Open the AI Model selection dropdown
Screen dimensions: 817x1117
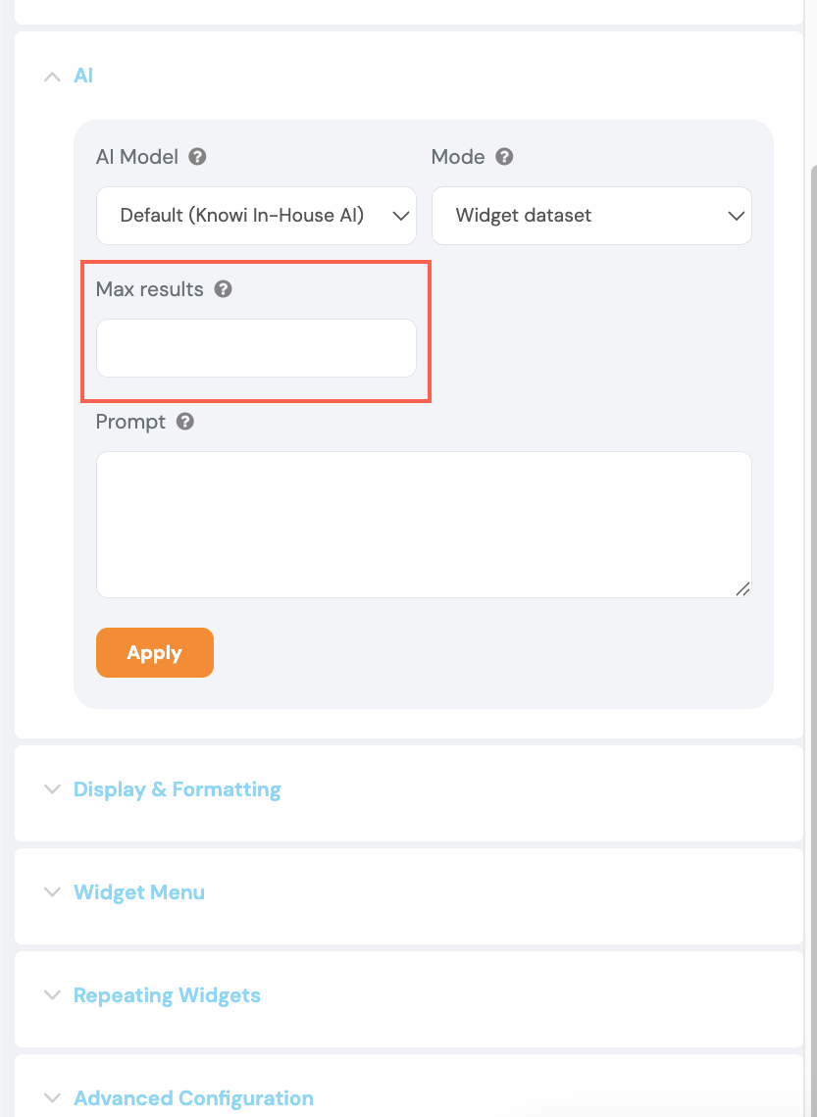pyautogui.click(x=255, y=215)
